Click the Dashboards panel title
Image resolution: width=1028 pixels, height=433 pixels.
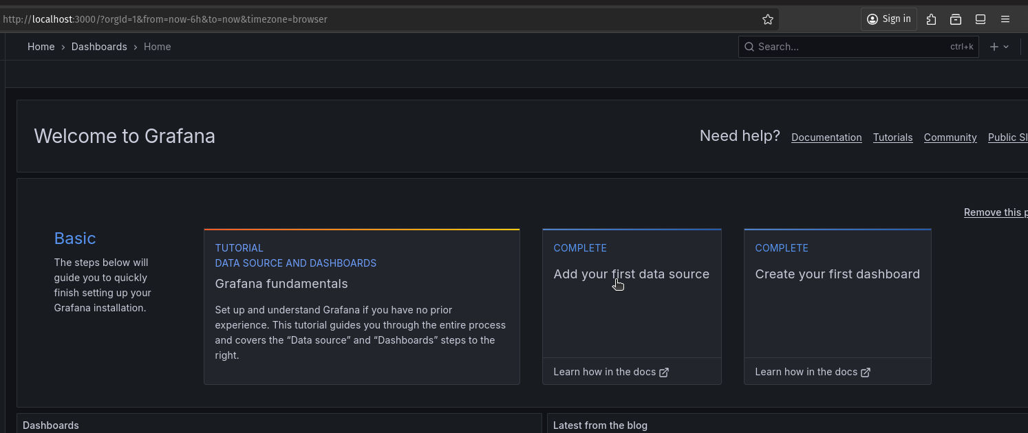51,425
